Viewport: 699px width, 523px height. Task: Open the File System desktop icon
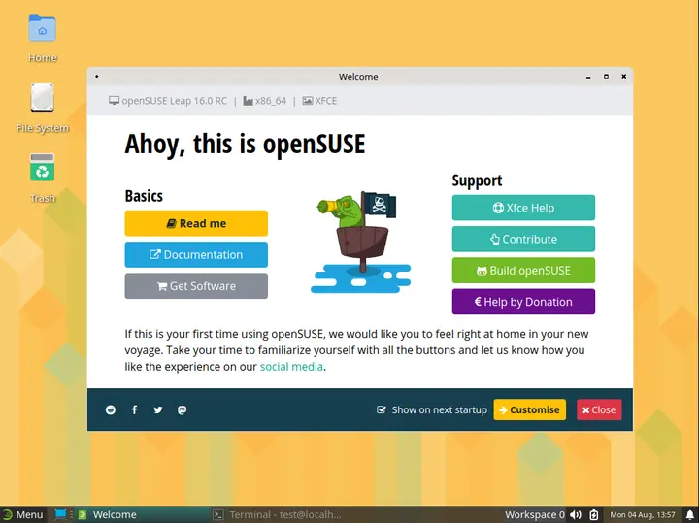click(42, 101)
